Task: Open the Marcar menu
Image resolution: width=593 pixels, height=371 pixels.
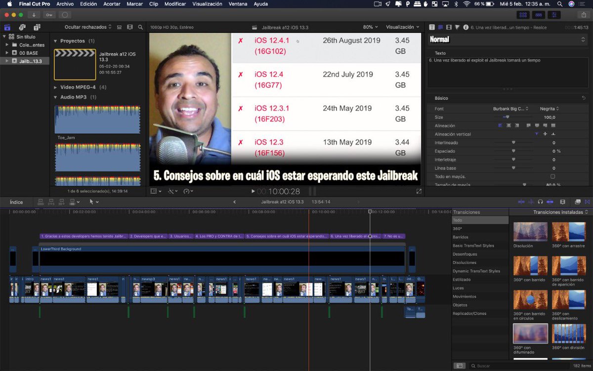Action: tap(135, 4)
